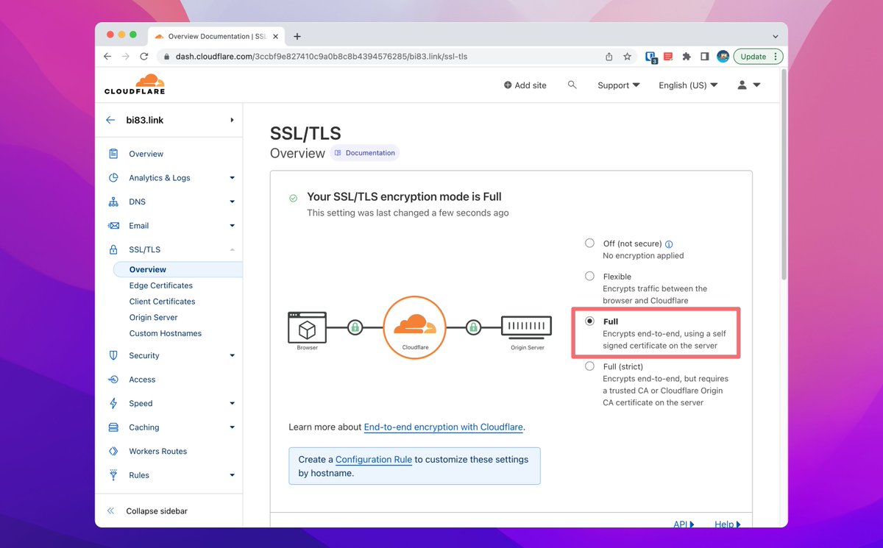Click the Analytics & Logs chart icon
This screenshot has width=883, height=548.
pyautogui.click(x=113, y=178)
